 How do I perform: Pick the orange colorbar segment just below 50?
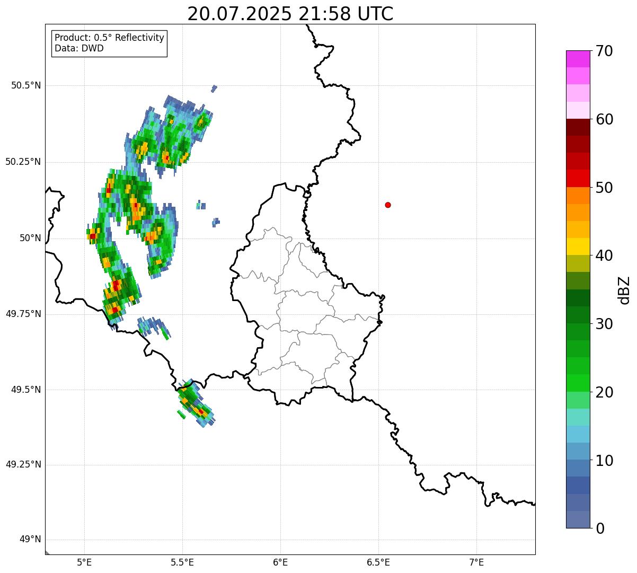point(578,196)
